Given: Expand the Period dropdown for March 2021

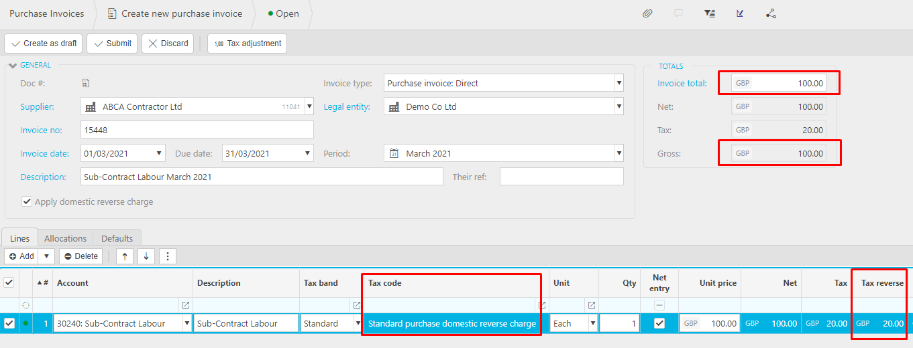Looking at the screenshot, I should [x=619, y=153].
